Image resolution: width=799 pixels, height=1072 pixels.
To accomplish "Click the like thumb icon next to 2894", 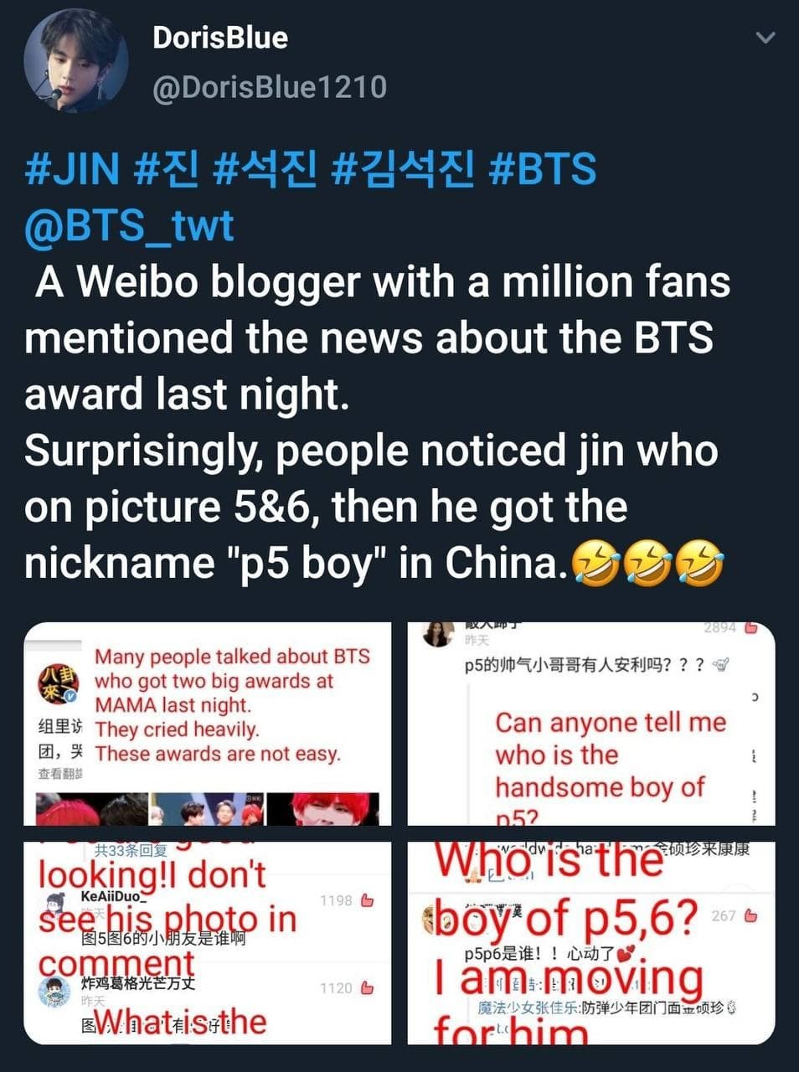I will point(750,627).
